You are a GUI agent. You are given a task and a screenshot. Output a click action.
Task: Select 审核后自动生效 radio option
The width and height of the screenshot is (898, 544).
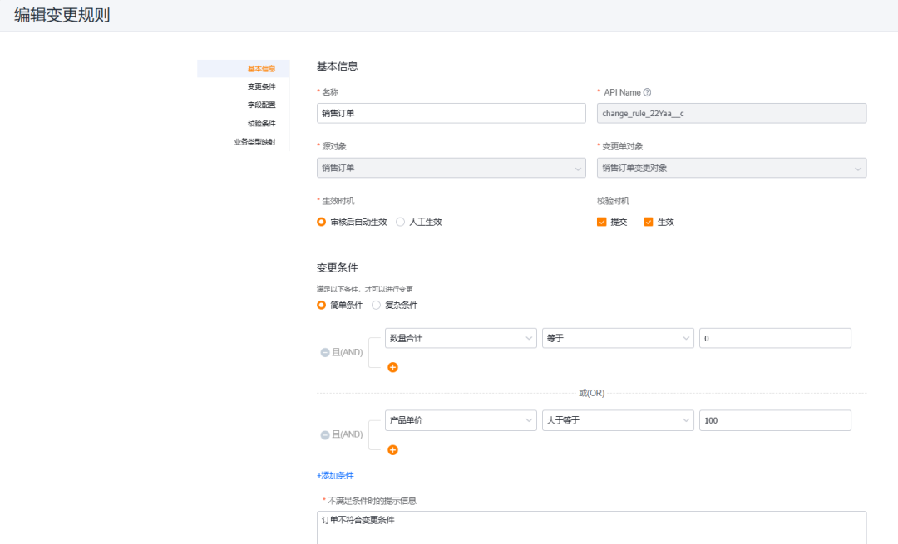(x=322, y=222)
